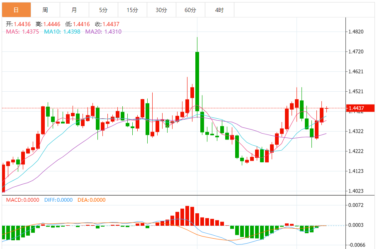This screenshot has height=249, width=377.
Task: Click the 0.0003 MACD axis label
Action: point(356,225)
